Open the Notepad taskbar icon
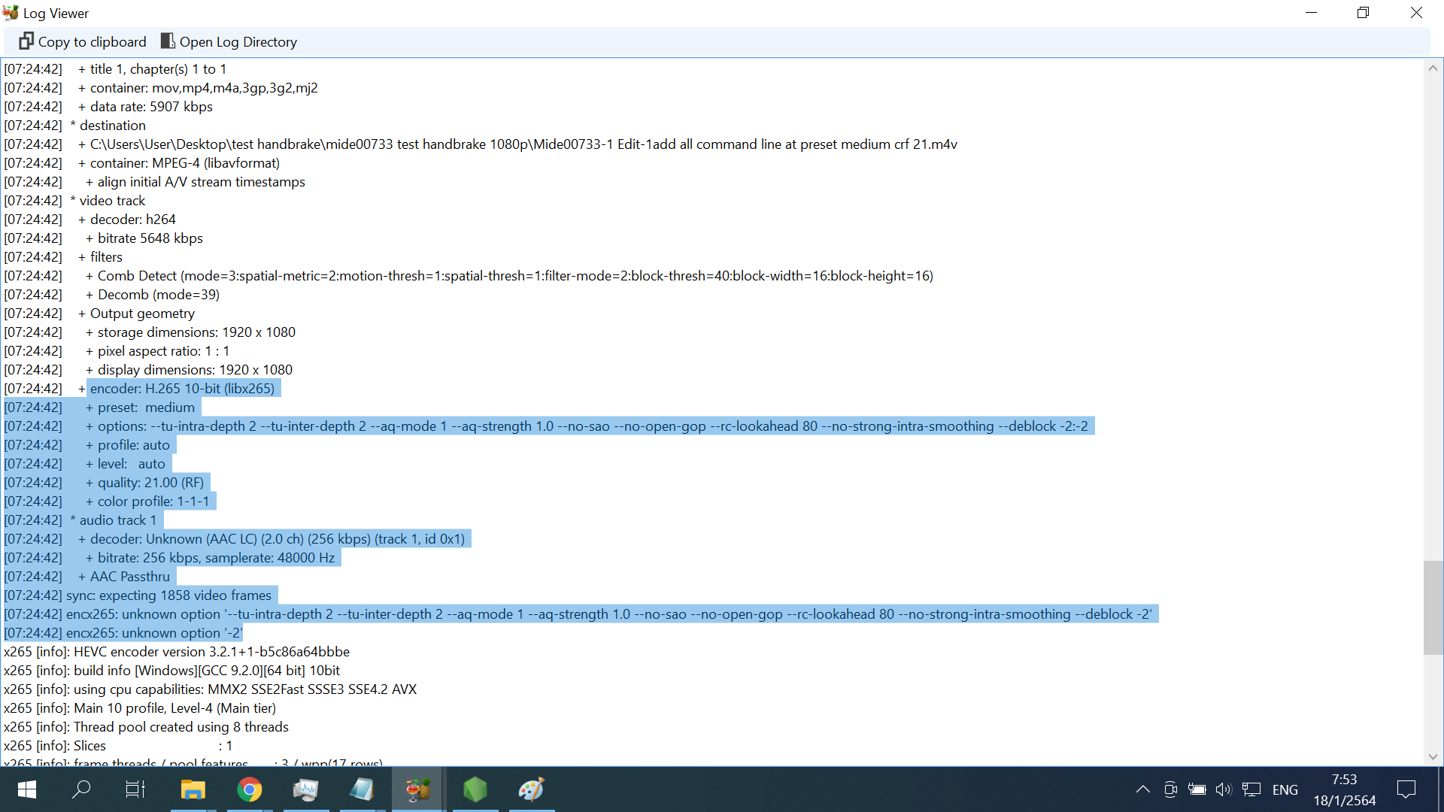The height and width of the screenshot is (812, 1444). point(362,789)
